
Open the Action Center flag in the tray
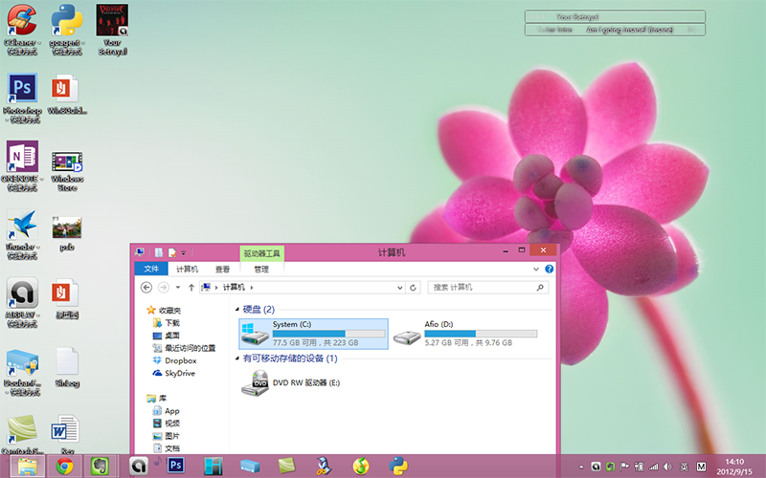(x=624, y=467)
